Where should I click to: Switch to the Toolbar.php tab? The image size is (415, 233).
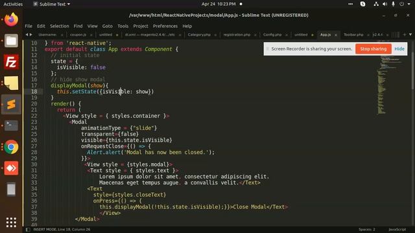(x=353, y=34)
